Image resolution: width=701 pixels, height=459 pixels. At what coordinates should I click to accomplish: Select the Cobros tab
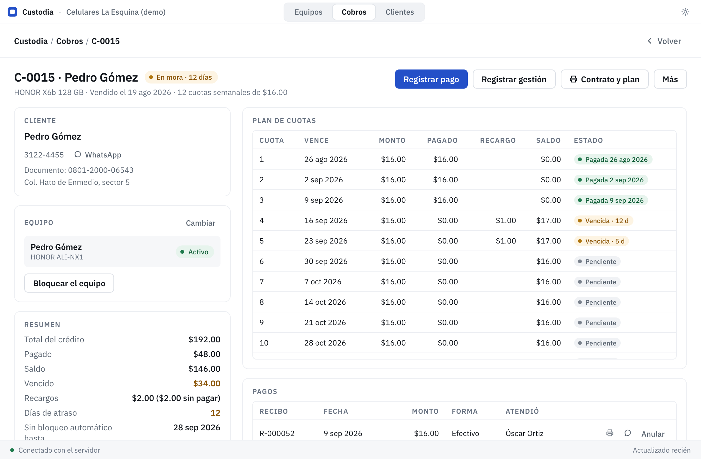point(354,12)
